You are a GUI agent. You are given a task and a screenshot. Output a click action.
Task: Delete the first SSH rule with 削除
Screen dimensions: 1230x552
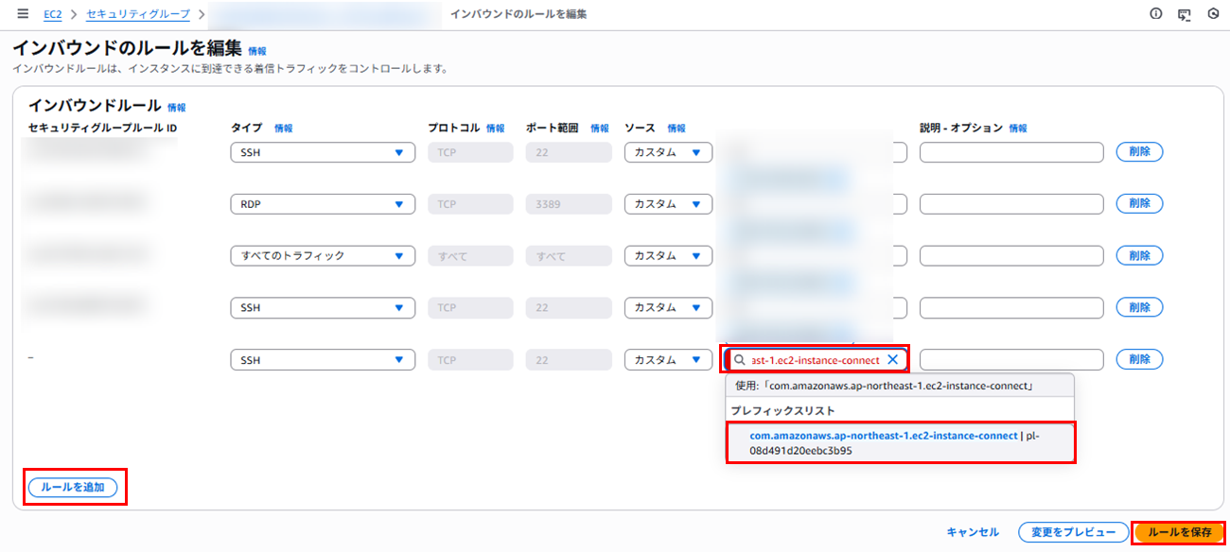1139,152
